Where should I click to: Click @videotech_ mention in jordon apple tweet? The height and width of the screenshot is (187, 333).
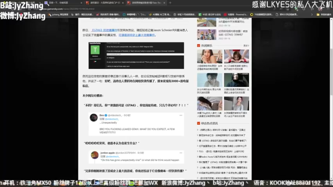point(112,157)
